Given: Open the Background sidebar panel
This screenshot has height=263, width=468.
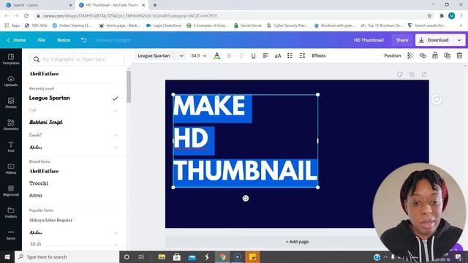Looking at the screenshot, I should pos(11,191).
